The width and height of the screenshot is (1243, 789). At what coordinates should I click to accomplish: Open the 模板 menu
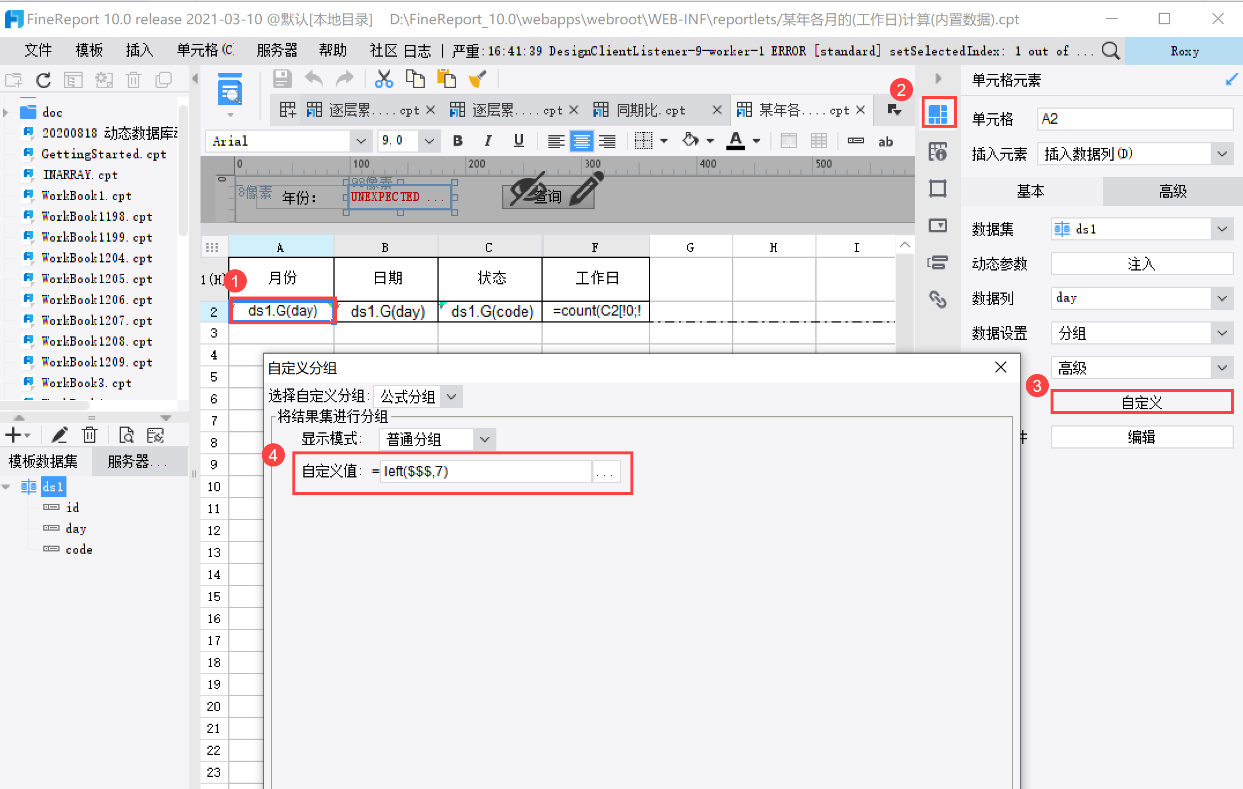(x=89, y=51)
